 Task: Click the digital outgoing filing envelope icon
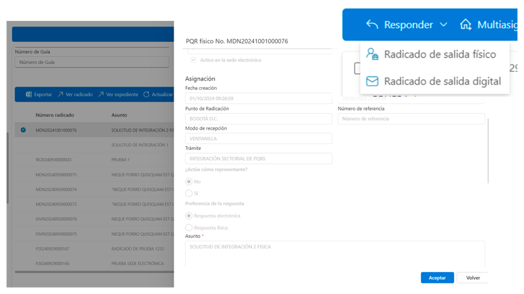tap(372, 82)
